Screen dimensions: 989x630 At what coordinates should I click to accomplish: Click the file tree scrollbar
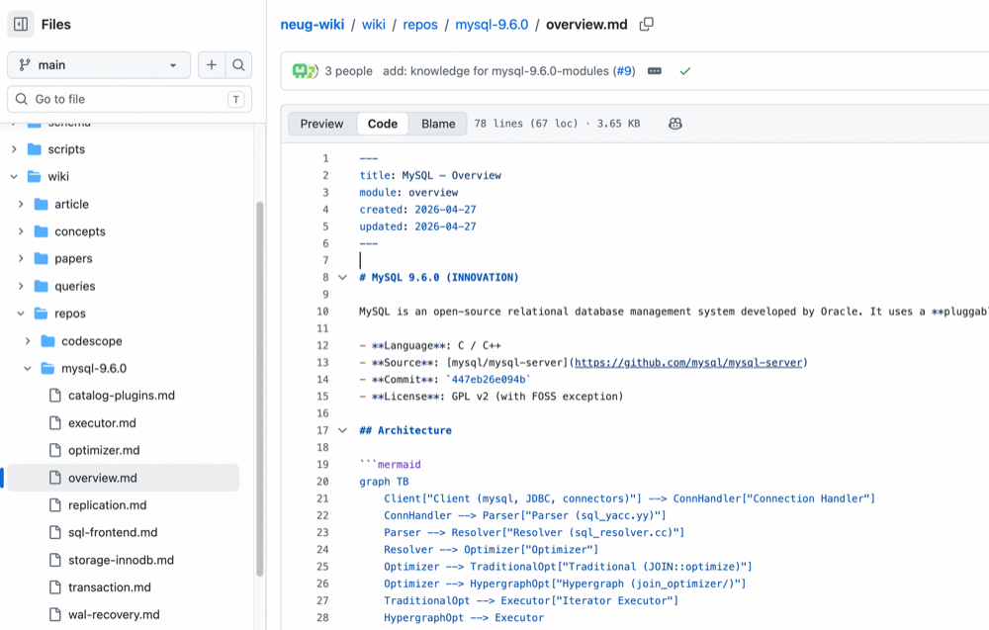click(259, 389)
